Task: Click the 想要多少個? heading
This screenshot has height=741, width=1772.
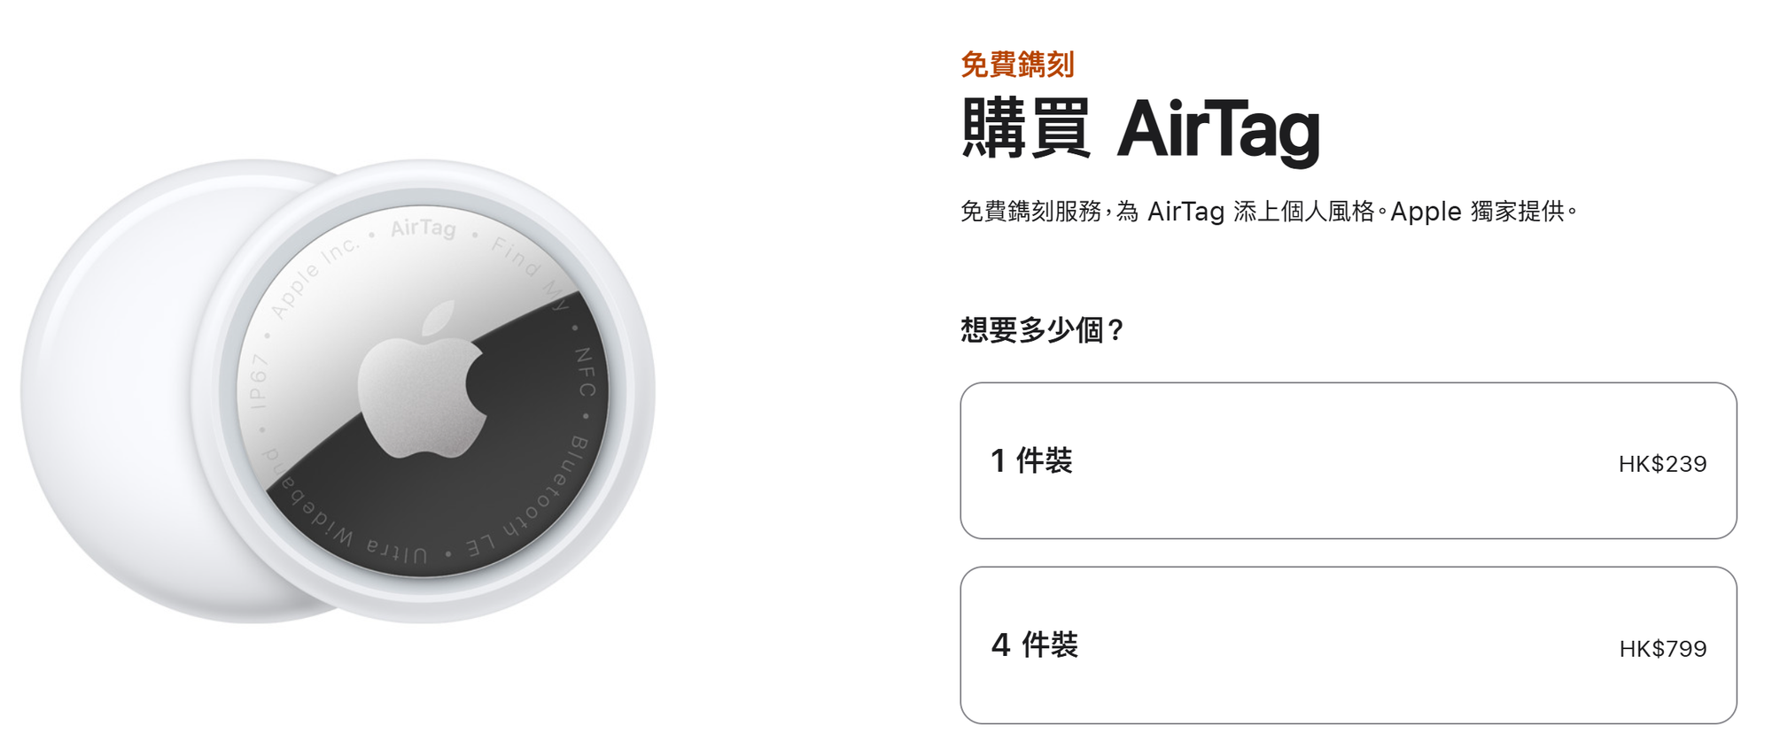Action: click(x=1043, y=330)
